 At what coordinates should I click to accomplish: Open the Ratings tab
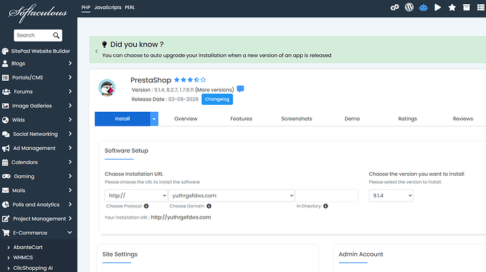[407, 119]
